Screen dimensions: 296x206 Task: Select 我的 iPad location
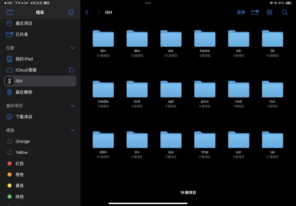coord(24,59)
